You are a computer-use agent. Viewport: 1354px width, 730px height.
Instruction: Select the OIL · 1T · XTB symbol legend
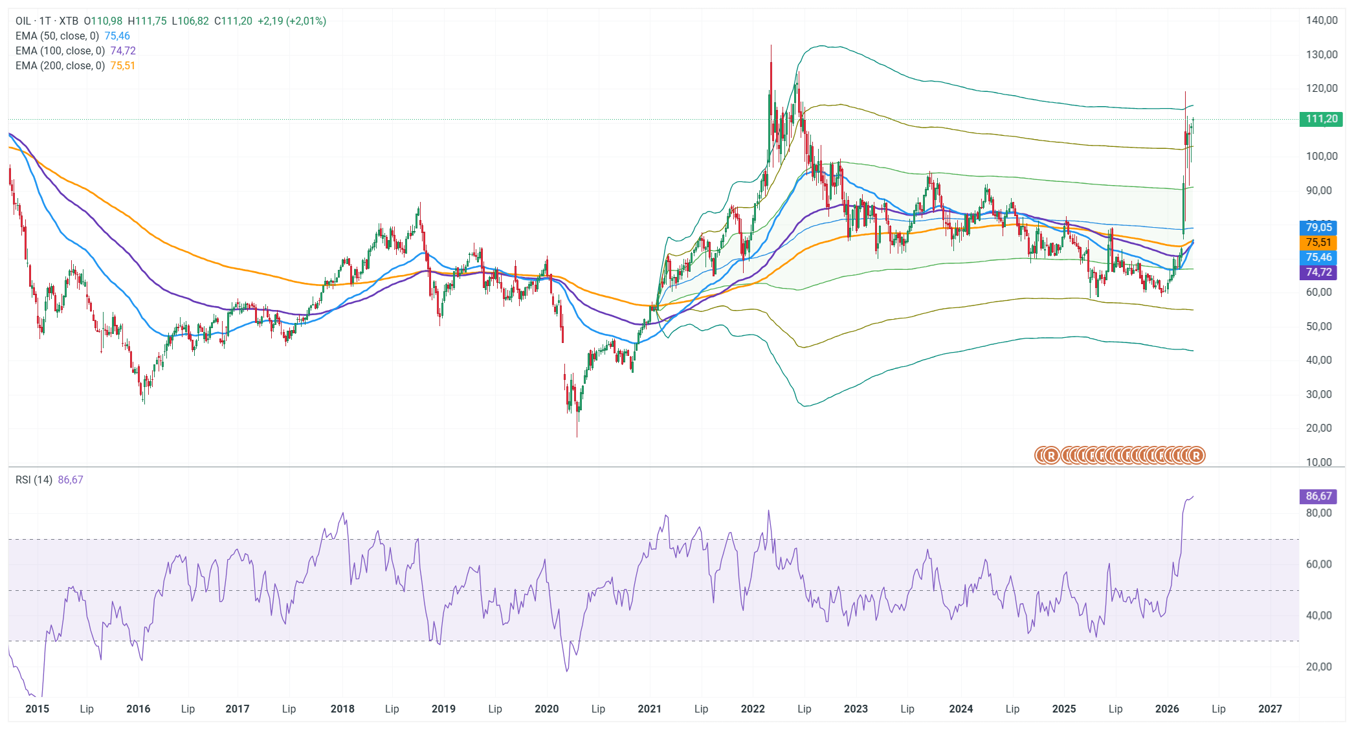[x=47, y=21]
